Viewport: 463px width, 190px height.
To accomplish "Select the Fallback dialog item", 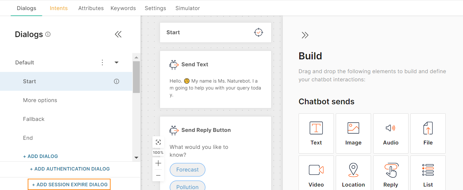I will 34,119.
